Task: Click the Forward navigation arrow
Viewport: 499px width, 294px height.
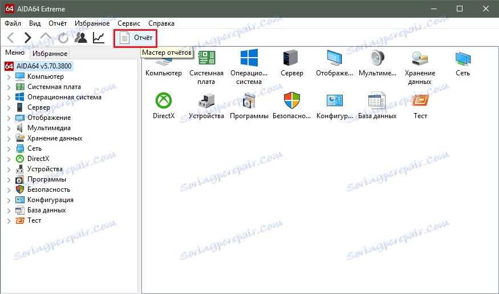Action: (28, 38)
